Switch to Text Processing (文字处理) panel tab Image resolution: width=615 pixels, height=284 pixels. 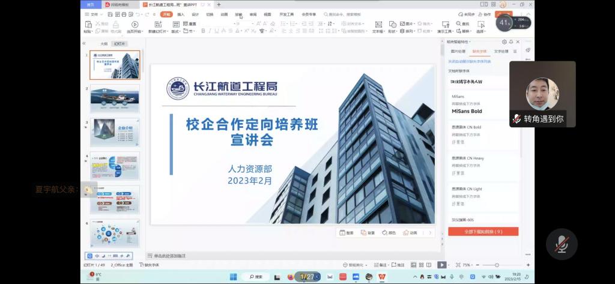pyautogui.click(x=501, y=52)
